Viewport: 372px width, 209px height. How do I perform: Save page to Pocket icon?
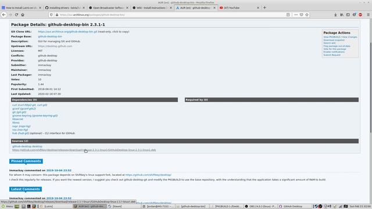(x=301, y=15)
